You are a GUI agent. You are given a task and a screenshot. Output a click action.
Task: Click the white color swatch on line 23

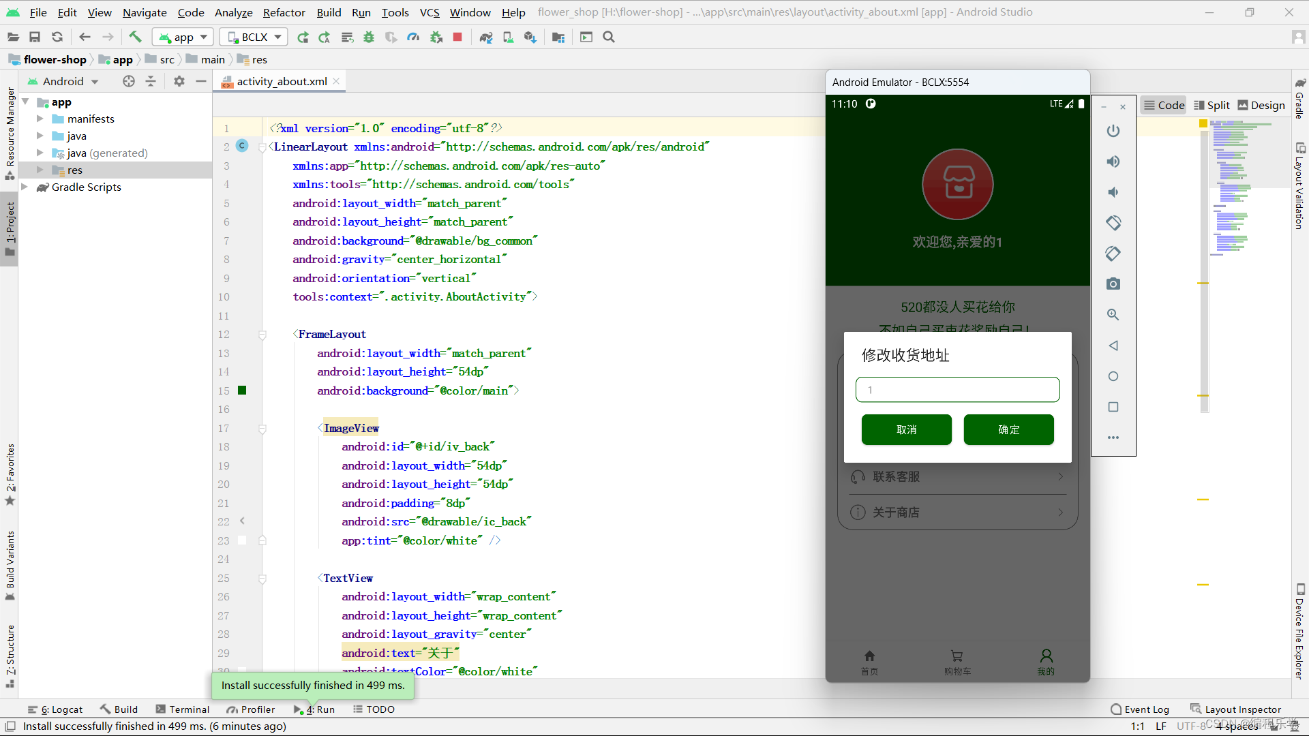click(242, 540)
